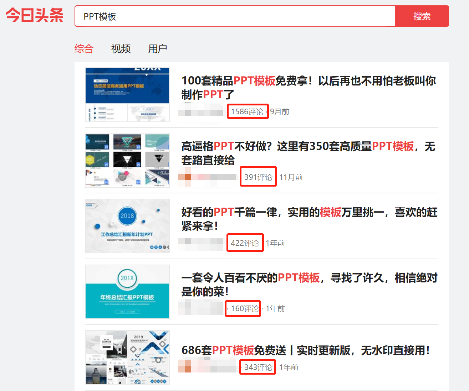The image size is (469, 391).
Task: Select the 综合 tab
Action: [84, 48]
